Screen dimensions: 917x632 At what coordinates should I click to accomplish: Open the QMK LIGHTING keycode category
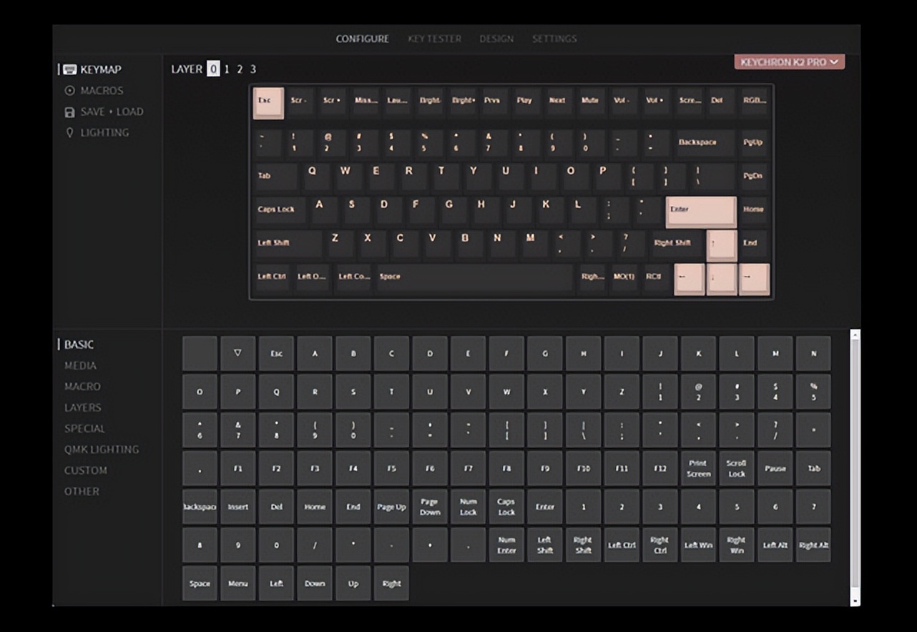(102, 449)
